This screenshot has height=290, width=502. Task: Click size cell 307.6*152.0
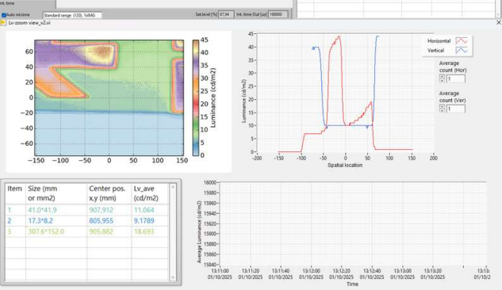[56, 232]
